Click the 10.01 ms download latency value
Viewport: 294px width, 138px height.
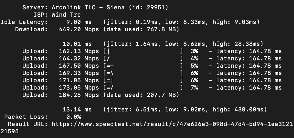point(77,44)
